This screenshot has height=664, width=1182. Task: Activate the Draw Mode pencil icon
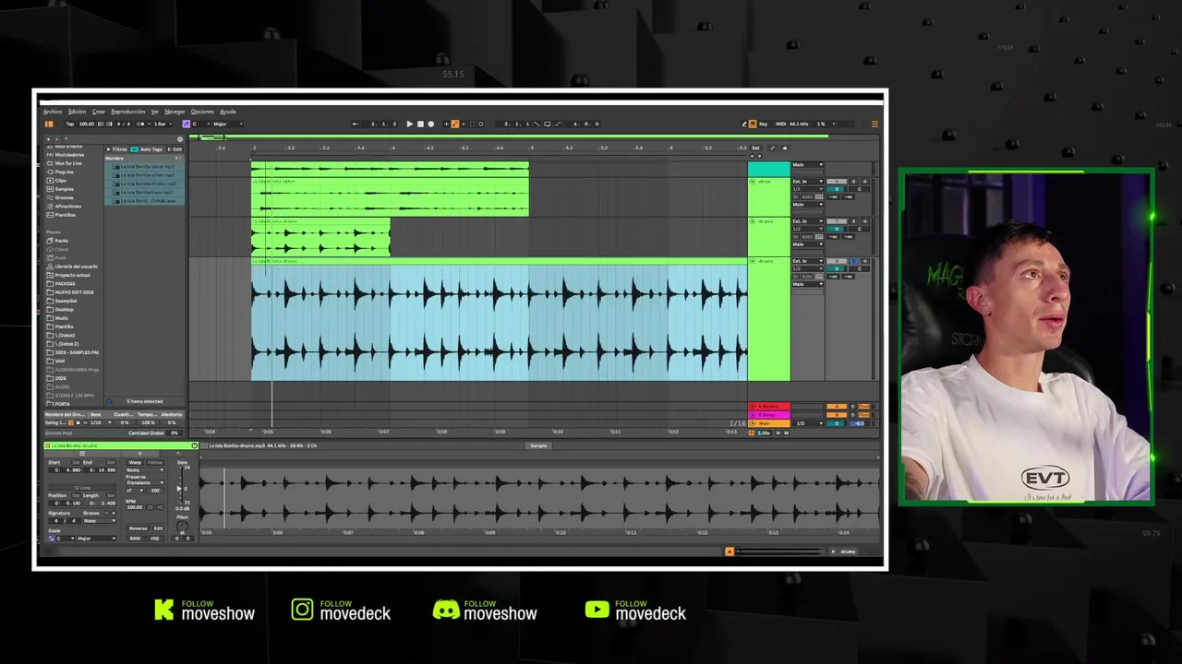pyautogui.click(x=744, y=124)
